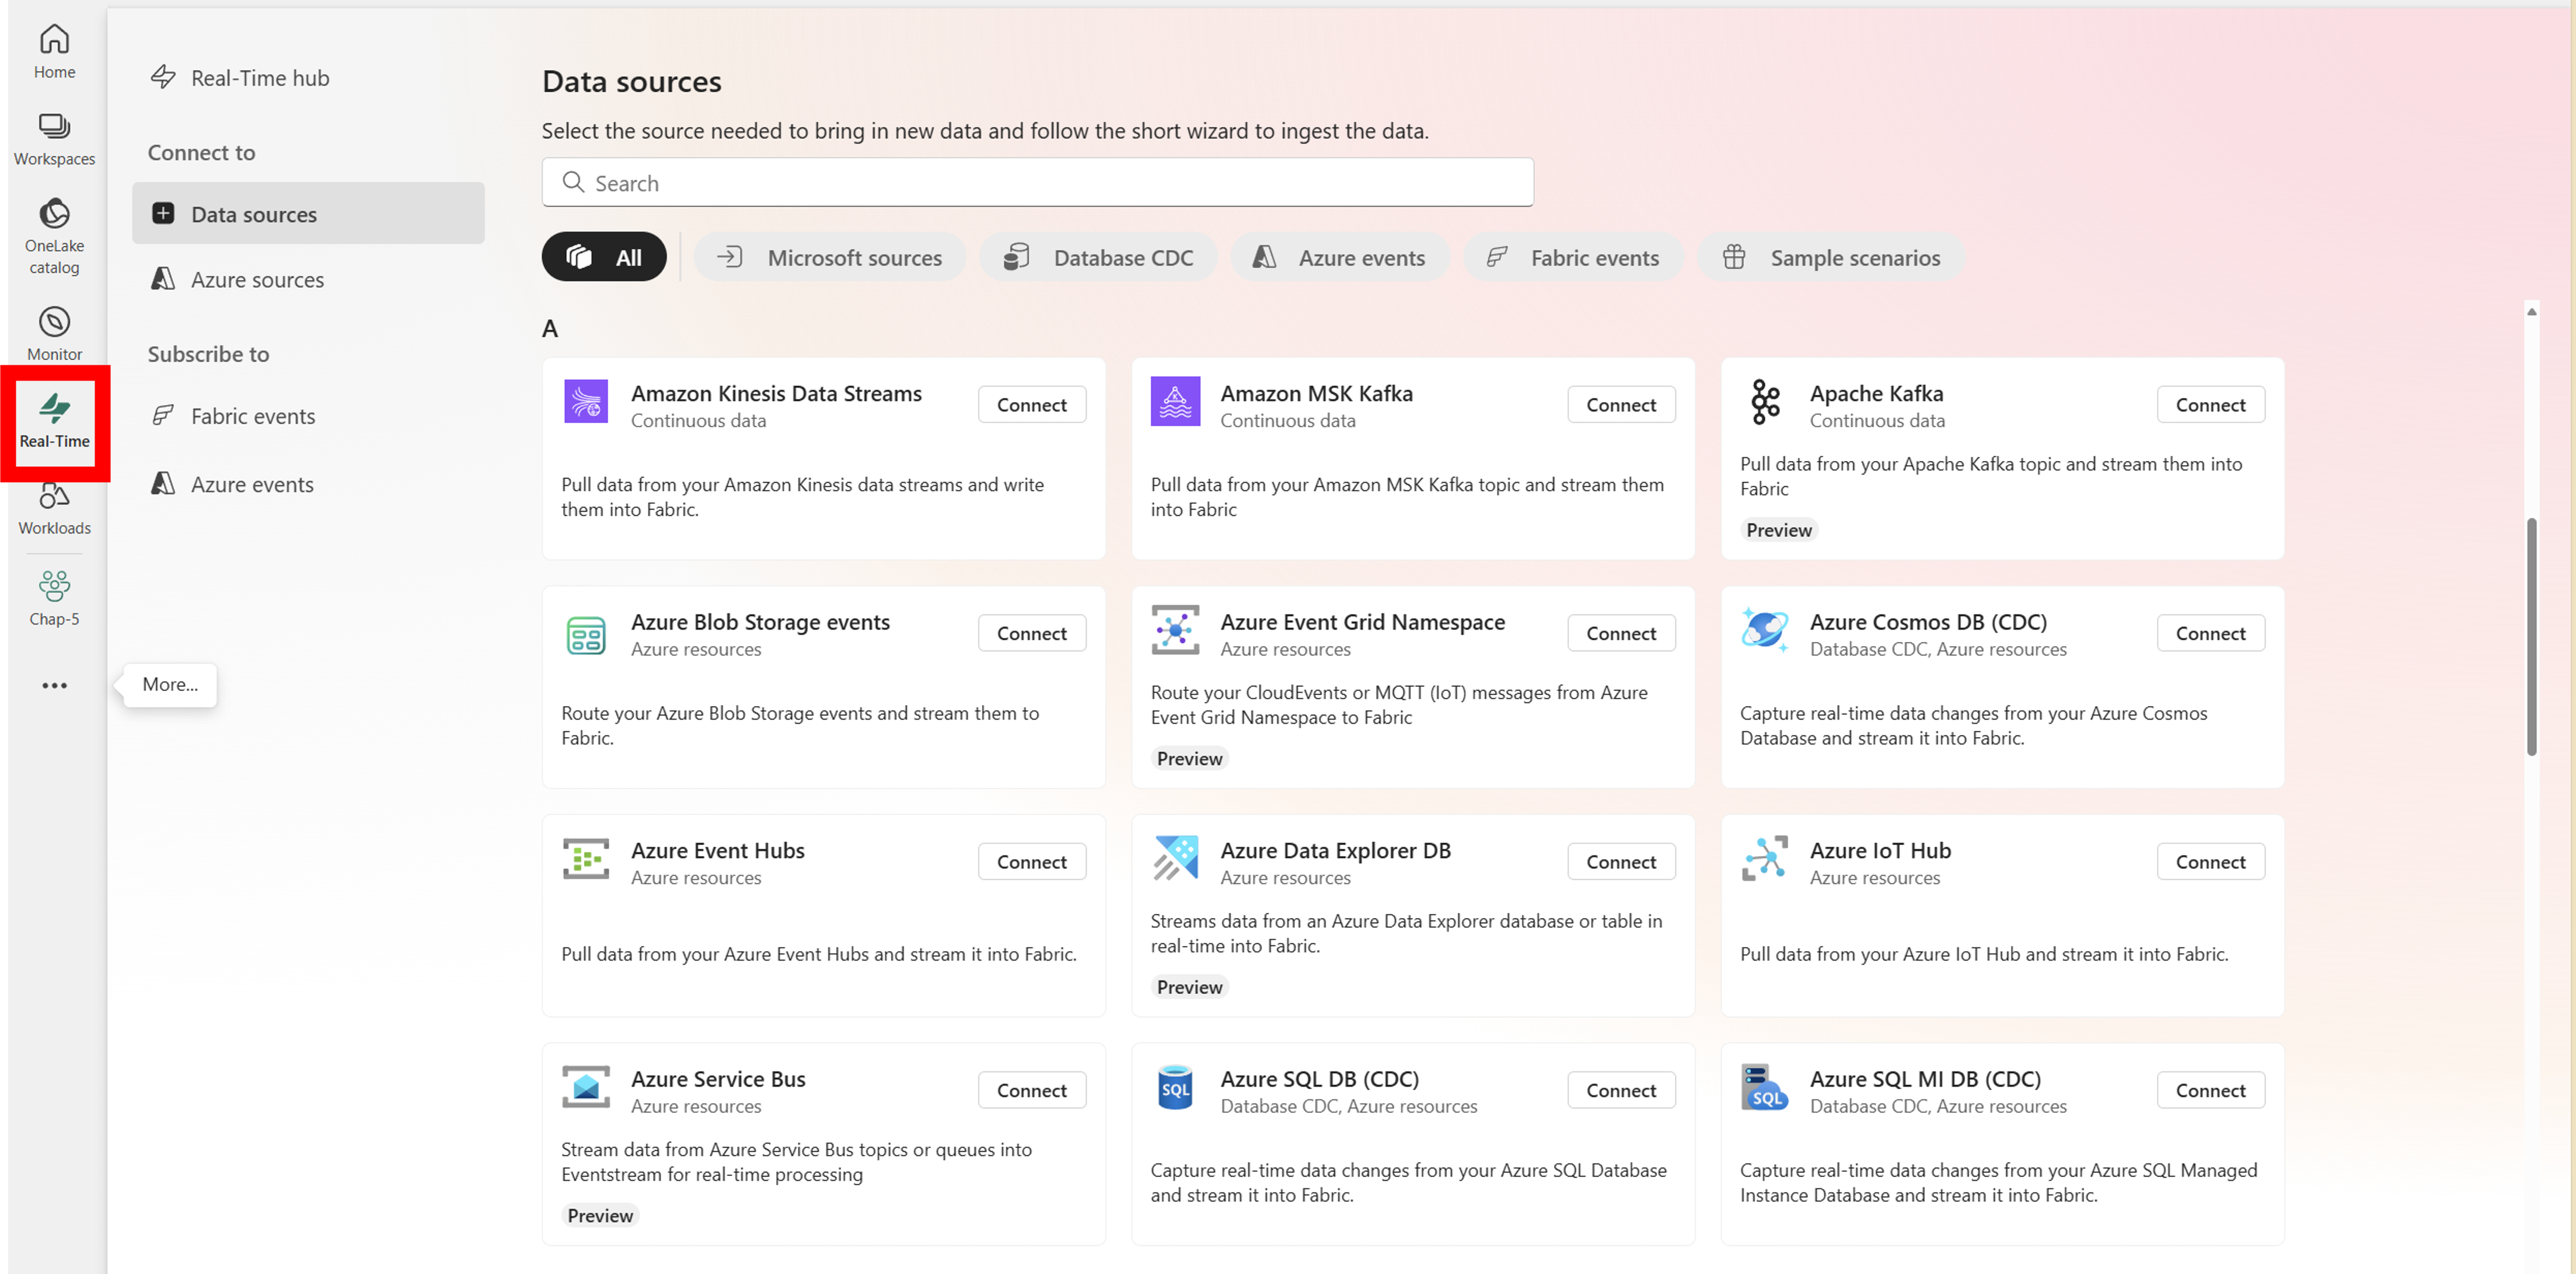Filter by Fabric events tab
The width and height of the screenshot is (2576, 1274).
tap(1573, 257)
